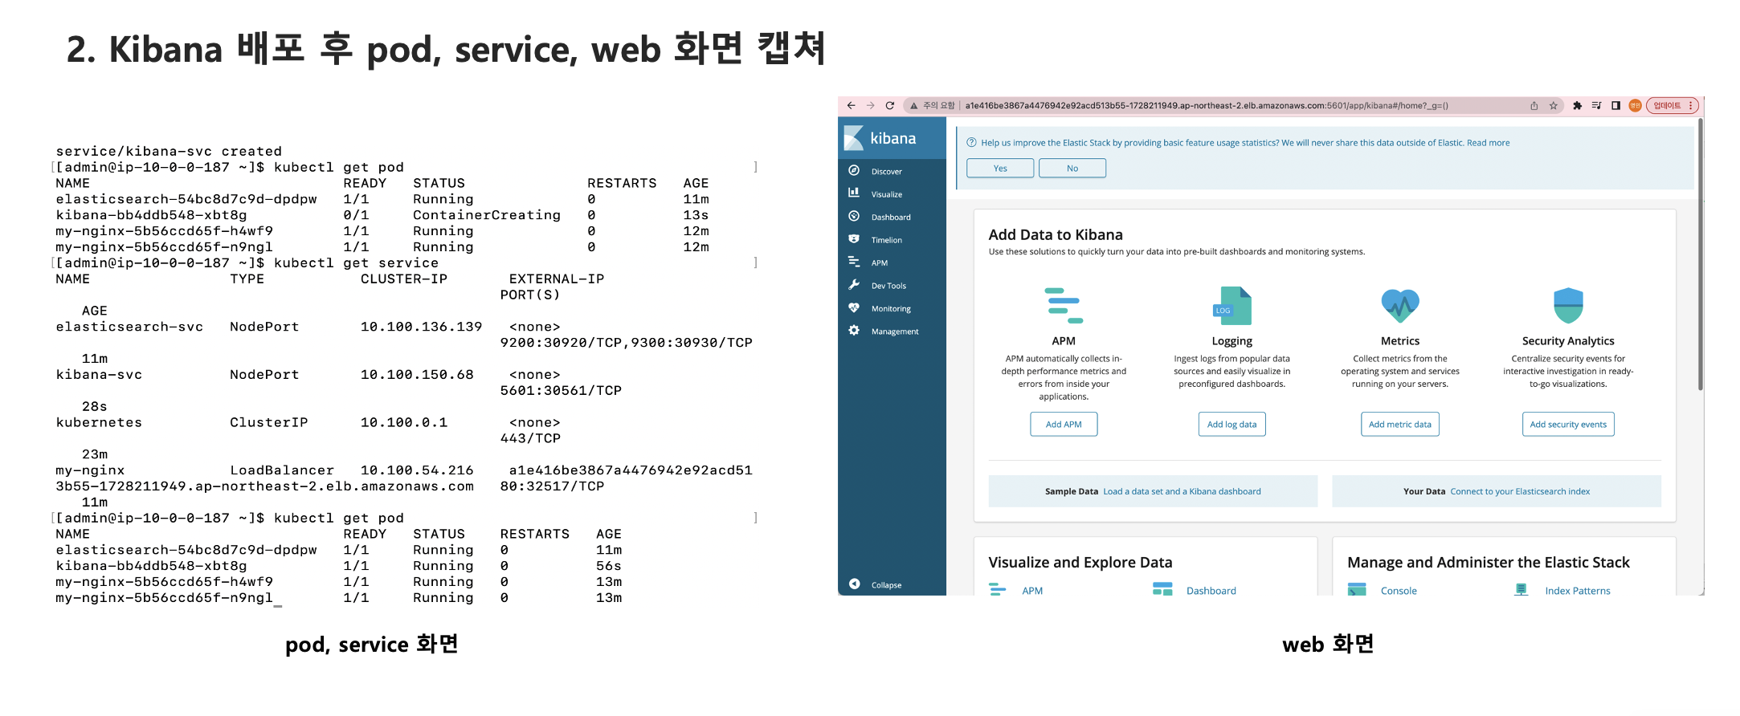
Task: Click the 업데이트 update button
Action: [x=1672, y=106]
